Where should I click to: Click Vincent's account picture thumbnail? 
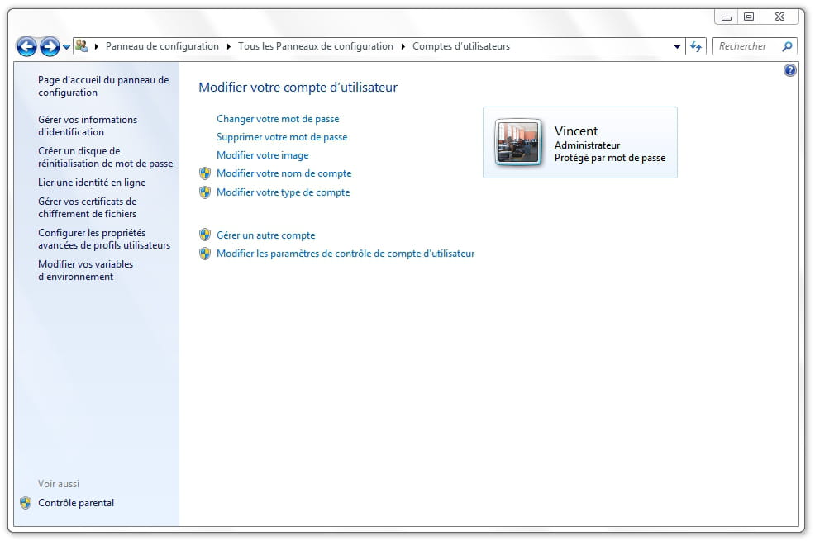coord(518,143)
